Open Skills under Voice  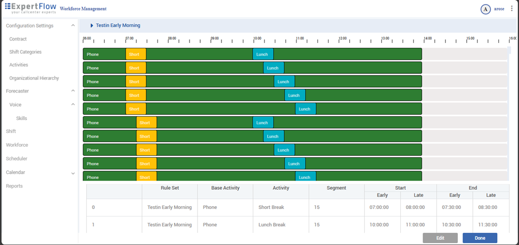point(21,119)
